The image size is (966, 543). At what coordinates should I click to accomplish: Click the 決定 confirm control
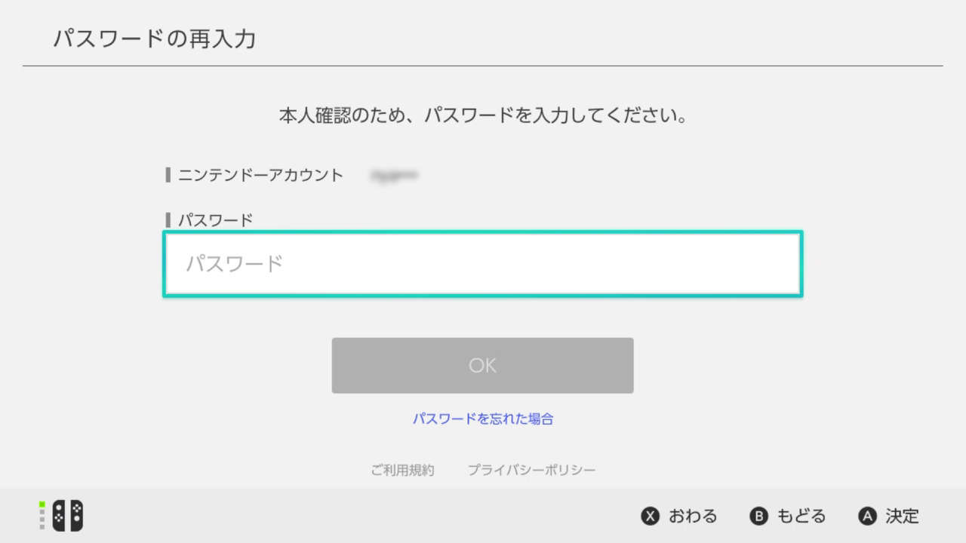tap(903, 516)
